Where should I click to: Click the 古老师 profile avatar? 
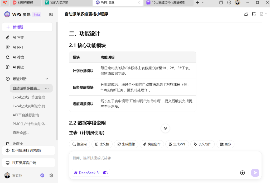point(7,175)
